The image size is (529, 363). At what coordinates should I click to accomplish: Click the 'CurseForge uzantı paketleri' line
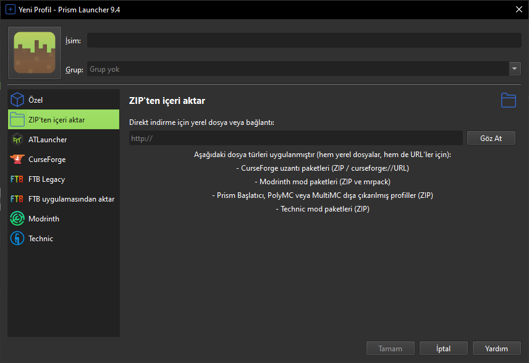(x=323, y=168)
